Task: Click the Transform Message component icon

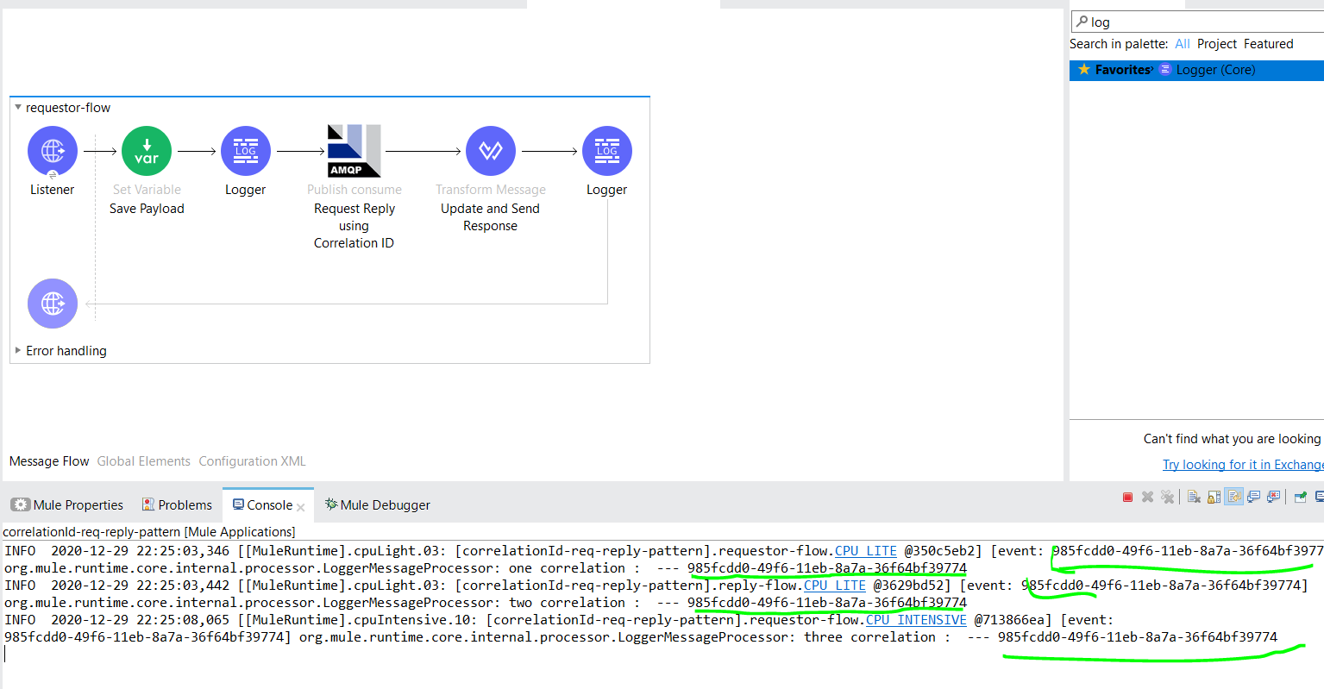Action: click(491, 151)
